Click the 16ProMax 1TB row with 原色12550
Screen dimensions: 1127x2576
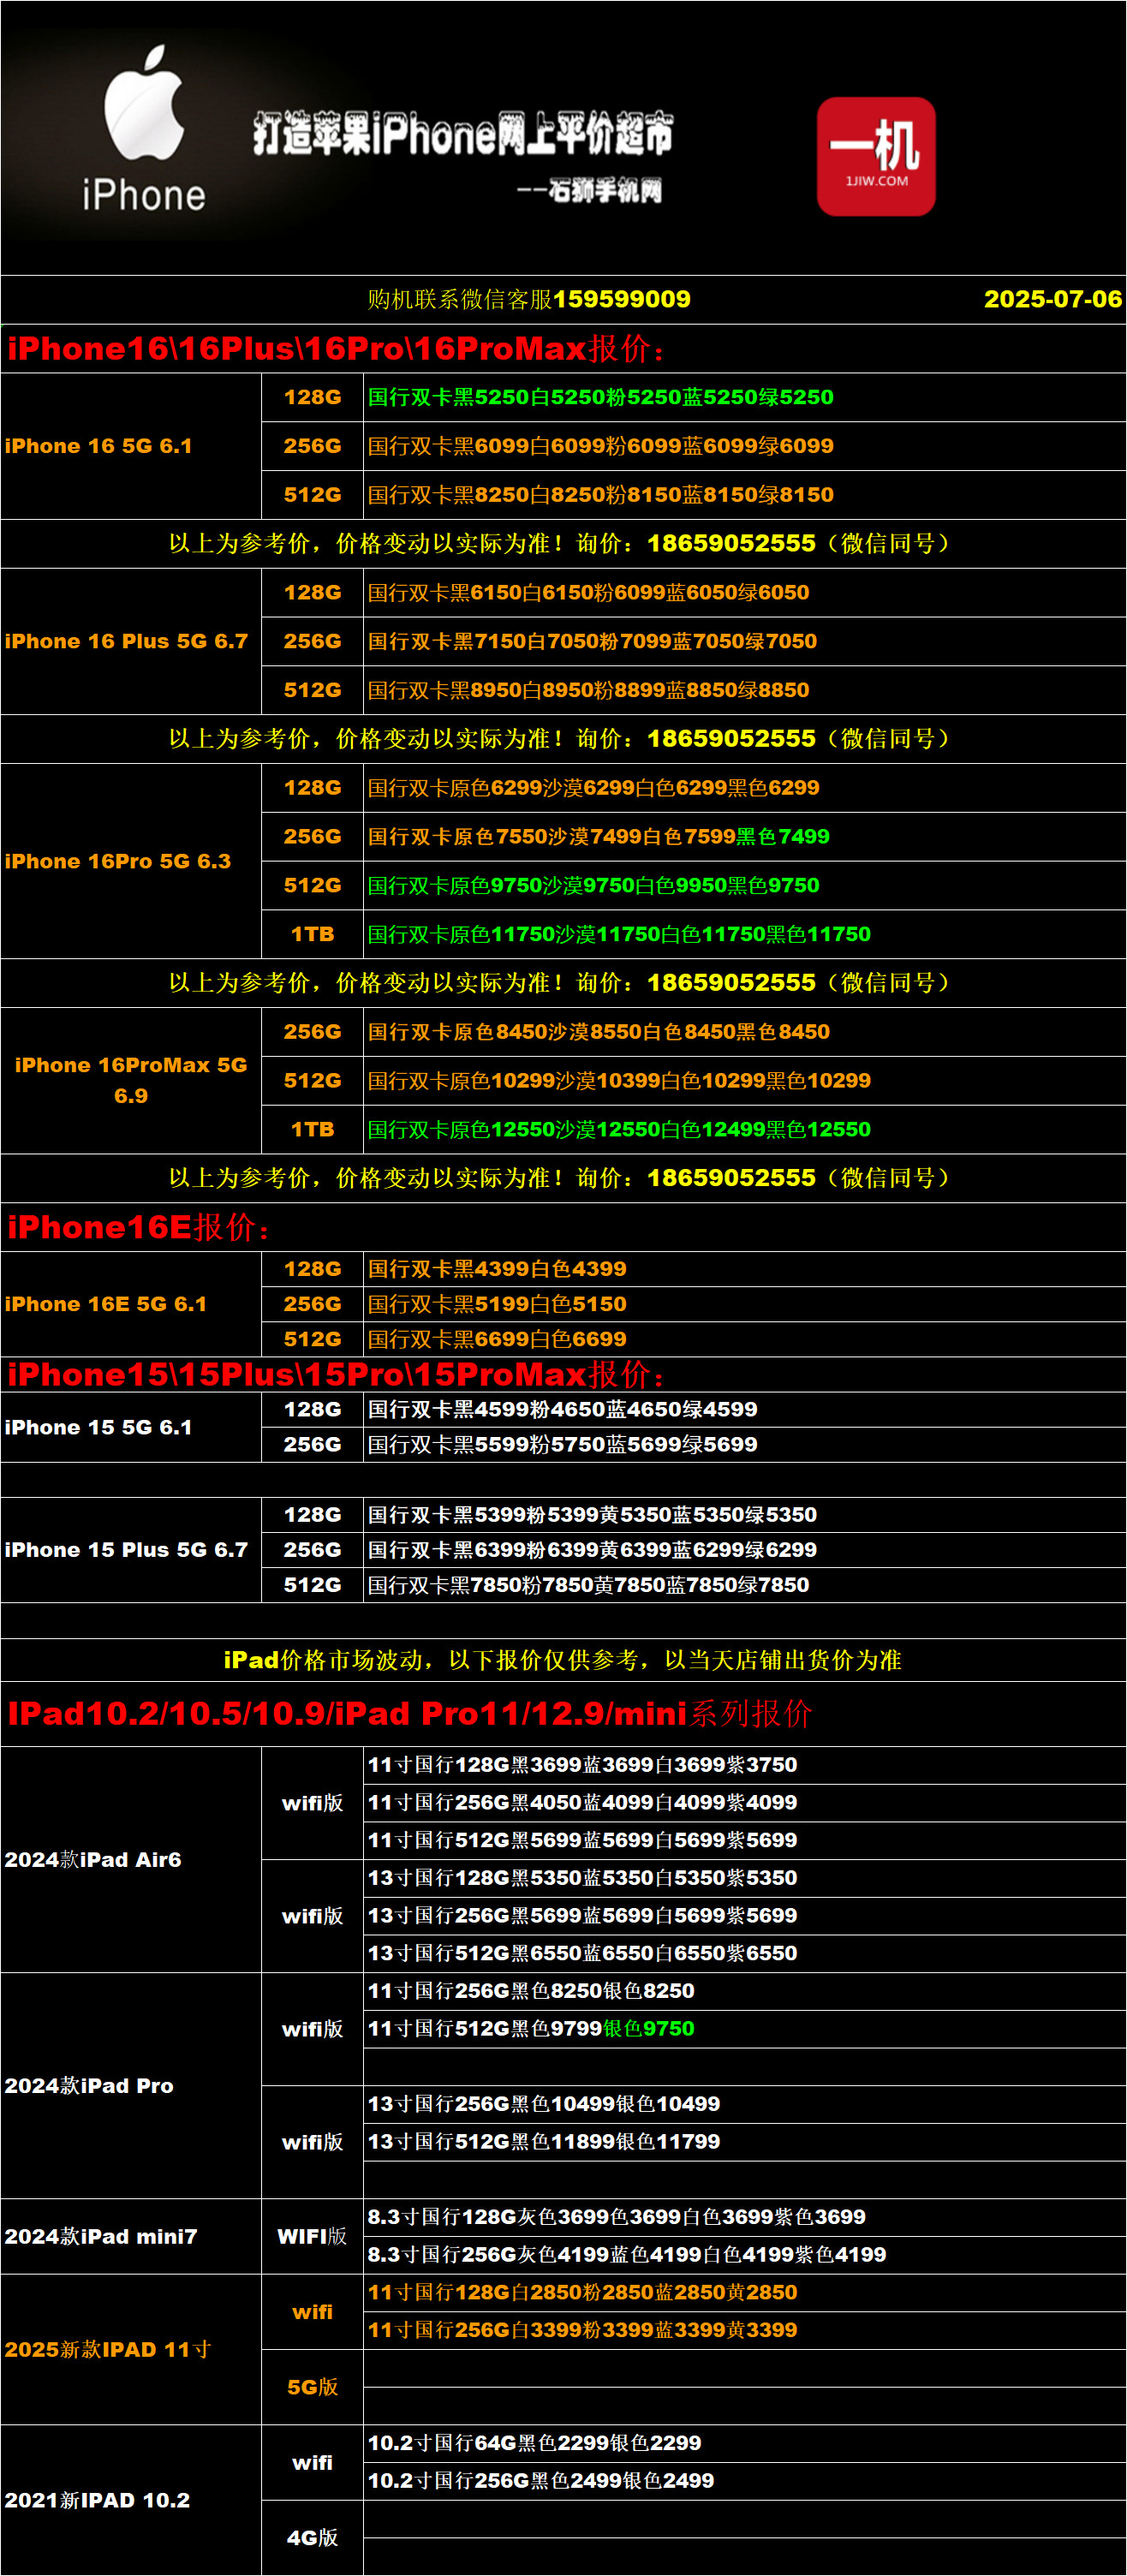(x=745, y=1129)
